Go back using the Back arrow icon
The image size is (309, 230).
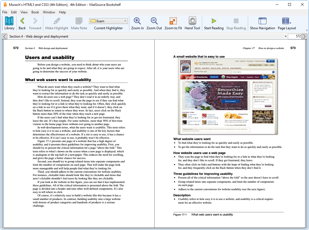click(x=22, y=23)
